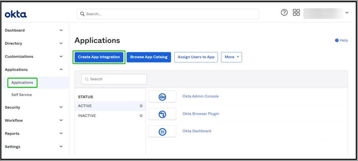
Task: Expand the Settings sidebar section
Action: click(x=61, y=147)
